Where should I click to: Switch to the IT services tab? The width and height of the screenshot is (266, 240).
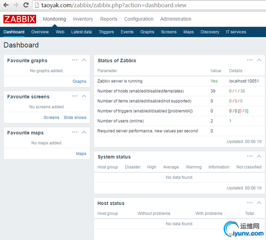[236, 32]
